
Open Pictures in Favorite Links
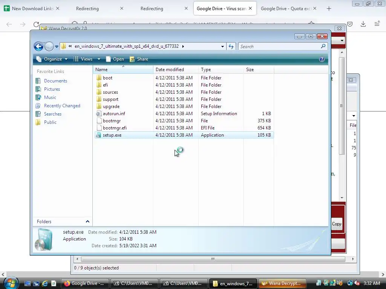(x=52, y=89)
